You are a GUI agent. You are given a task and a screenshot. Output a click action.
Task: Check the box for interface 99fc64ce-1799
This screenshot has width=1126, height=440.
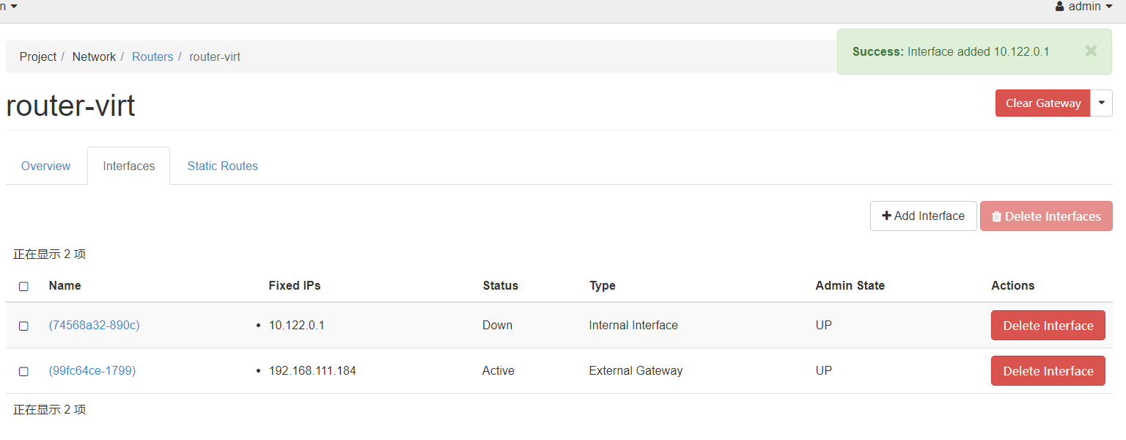23,371
